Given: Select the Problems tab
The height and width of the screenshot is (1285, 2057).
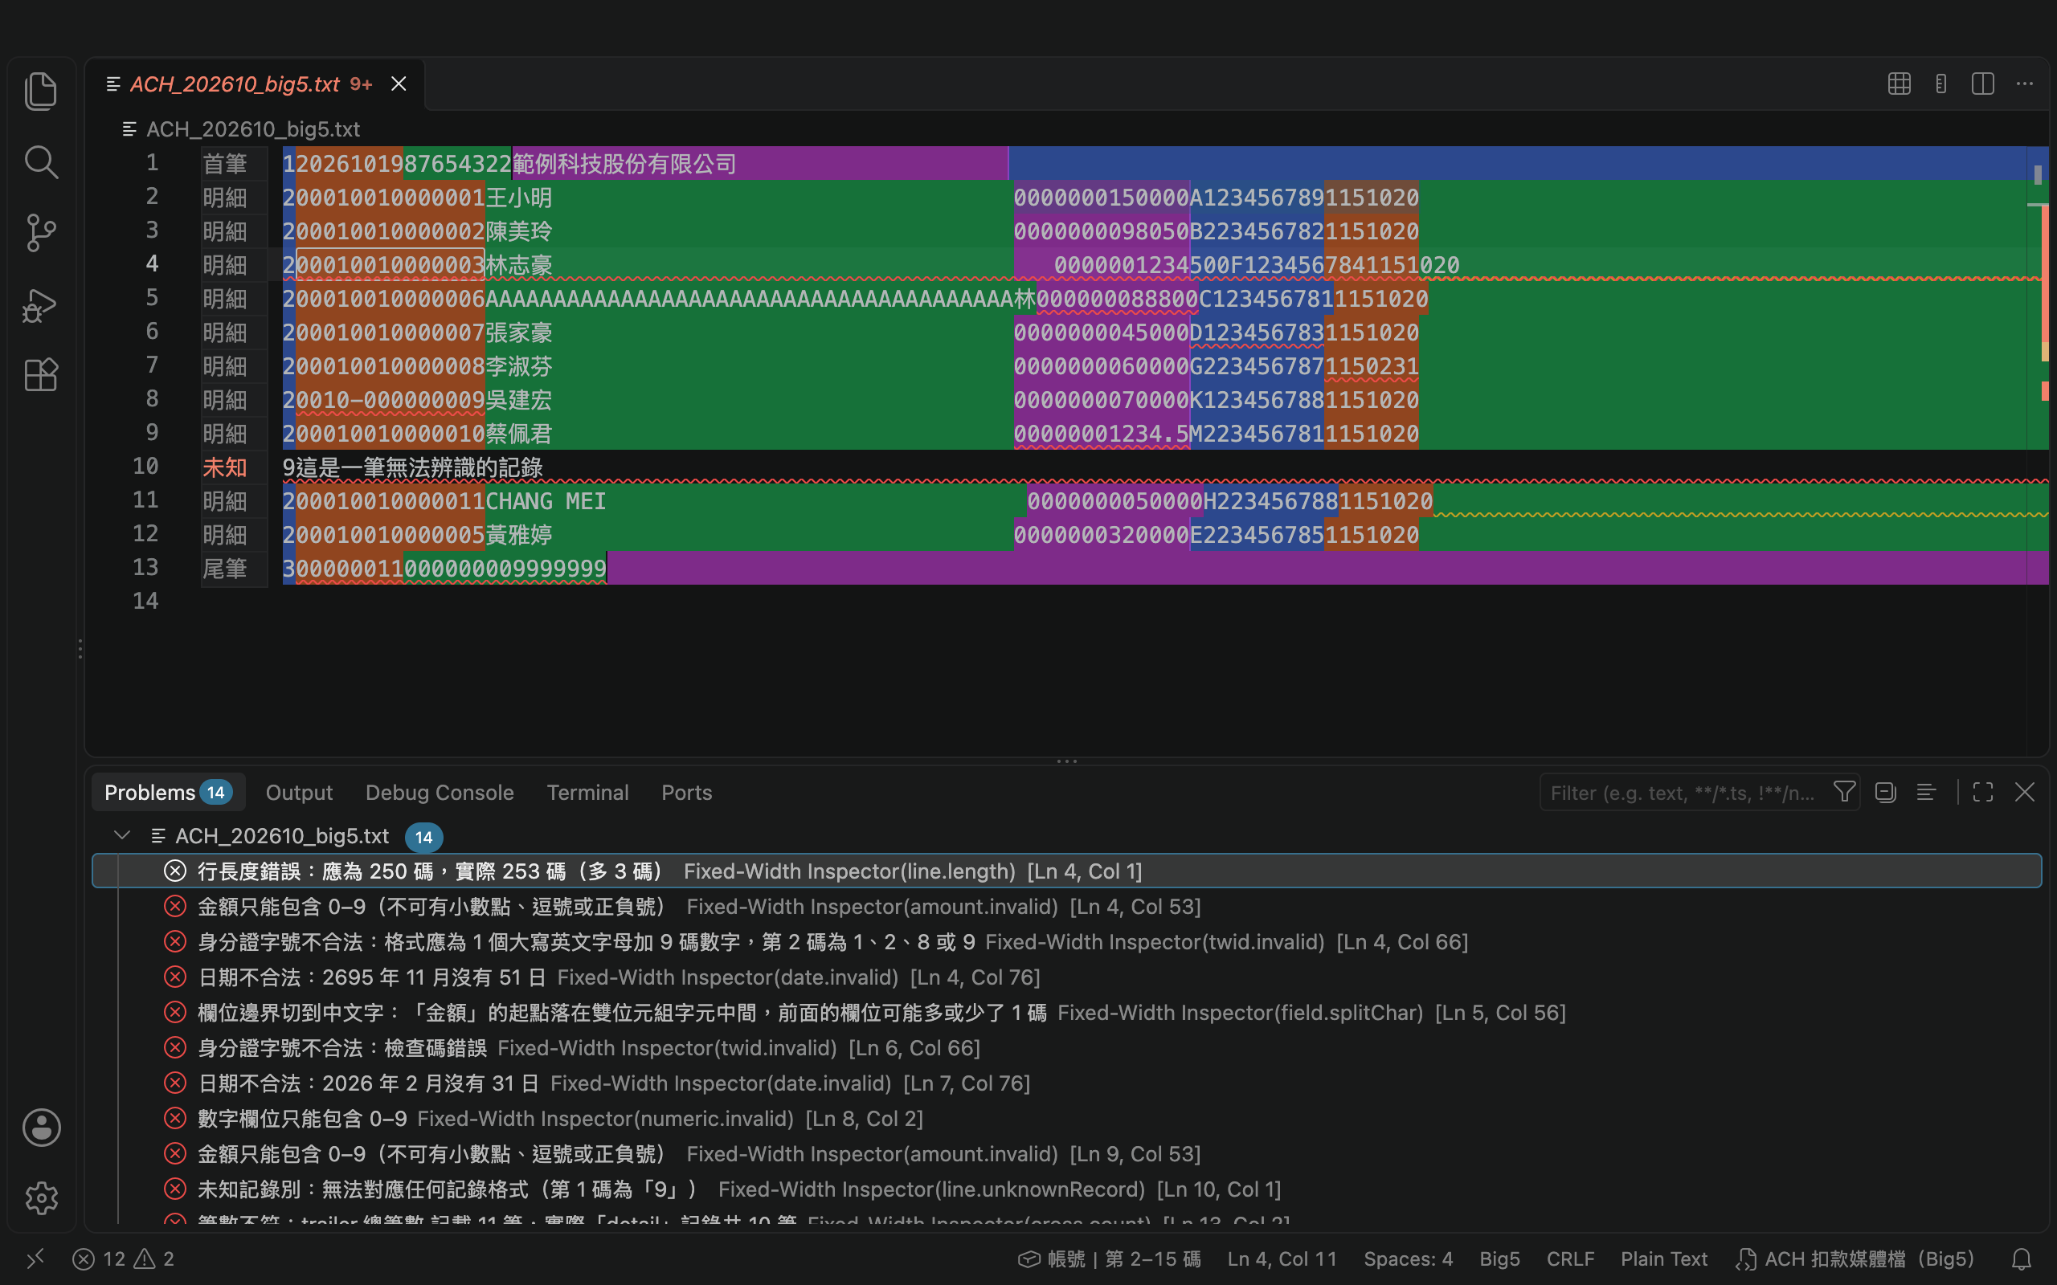Looking at the screenshot, I should pyautogui.click(x=167, y=792).
